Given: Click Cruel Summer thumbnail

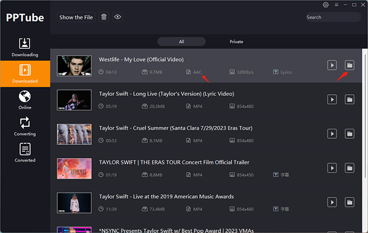Looking at the screenshot, I should click(x=74, y=134).
